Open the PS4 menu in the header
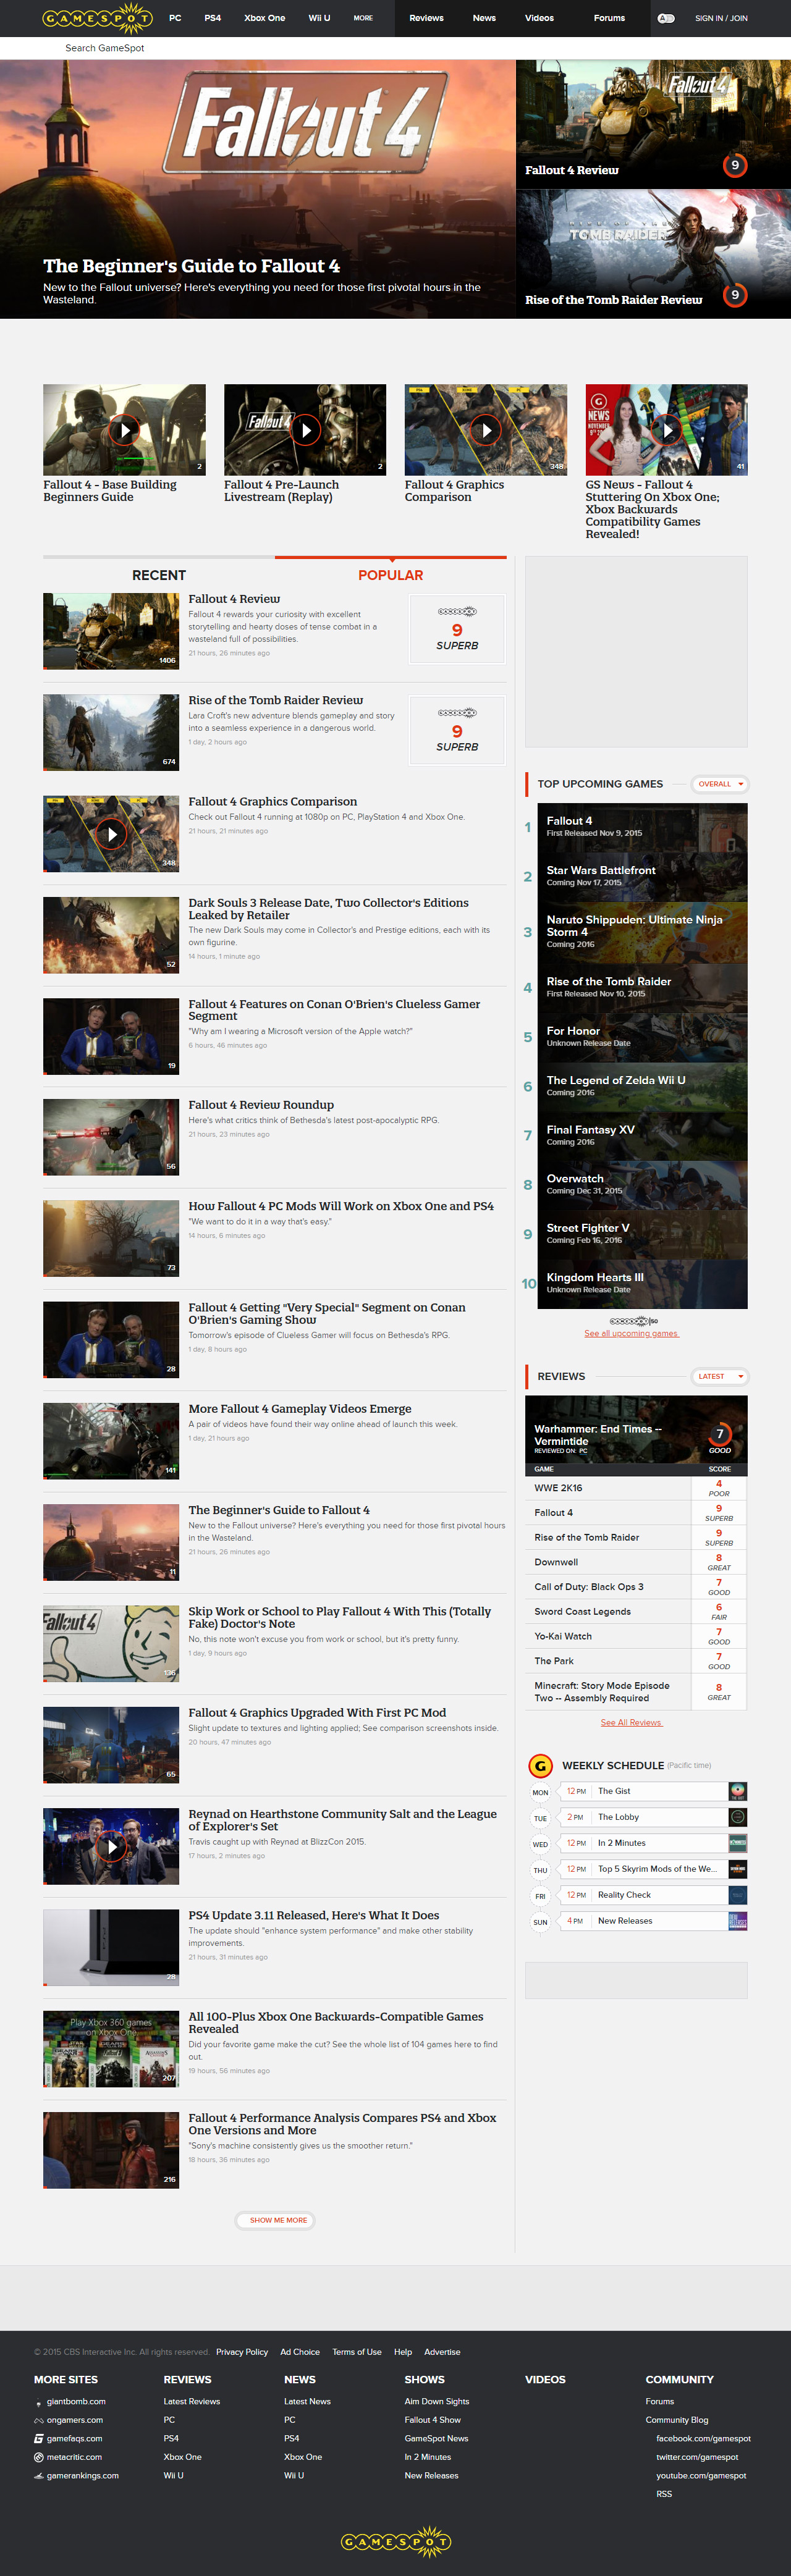The width and height of the screenshot is (791, 2576). point(213,18)
